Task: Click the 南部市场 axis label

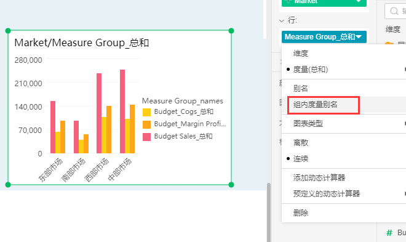Action: pos(74,170)
